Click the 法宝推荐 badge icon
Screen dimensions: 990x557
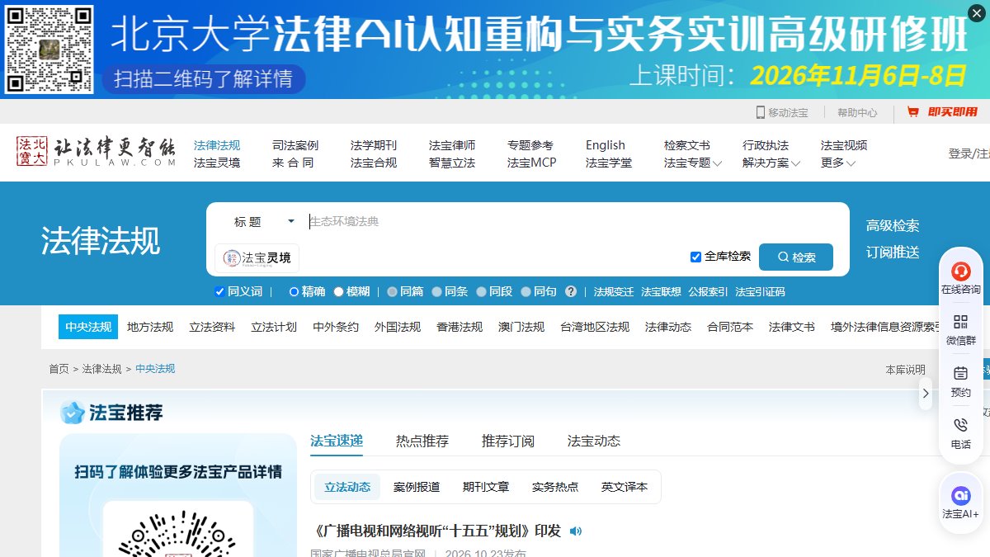(x=73, y=412)
